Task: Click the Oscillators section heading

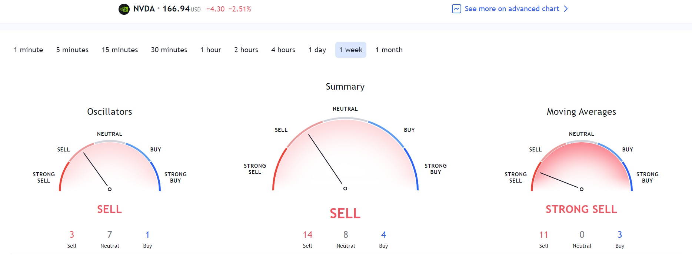Action: point(110,112)
